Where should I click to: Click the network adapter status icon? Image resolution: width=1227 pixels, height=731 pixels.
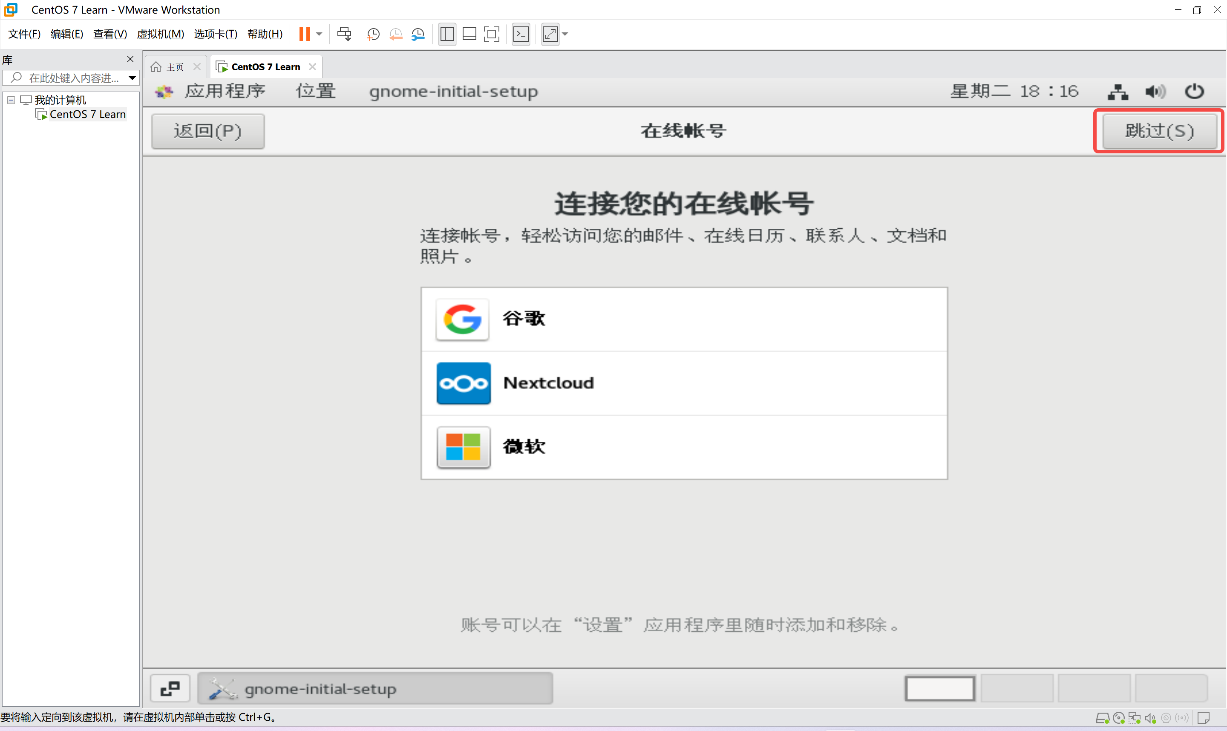tap(1135, 718)
